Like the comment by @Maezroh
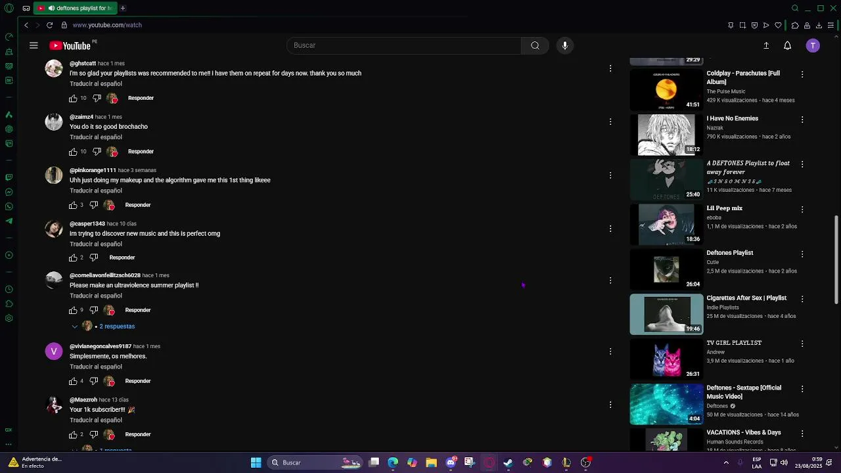 [x=73, y=434]
